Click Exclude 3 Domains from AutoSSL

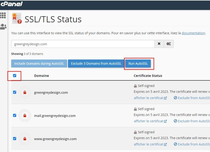coord(96,63)
